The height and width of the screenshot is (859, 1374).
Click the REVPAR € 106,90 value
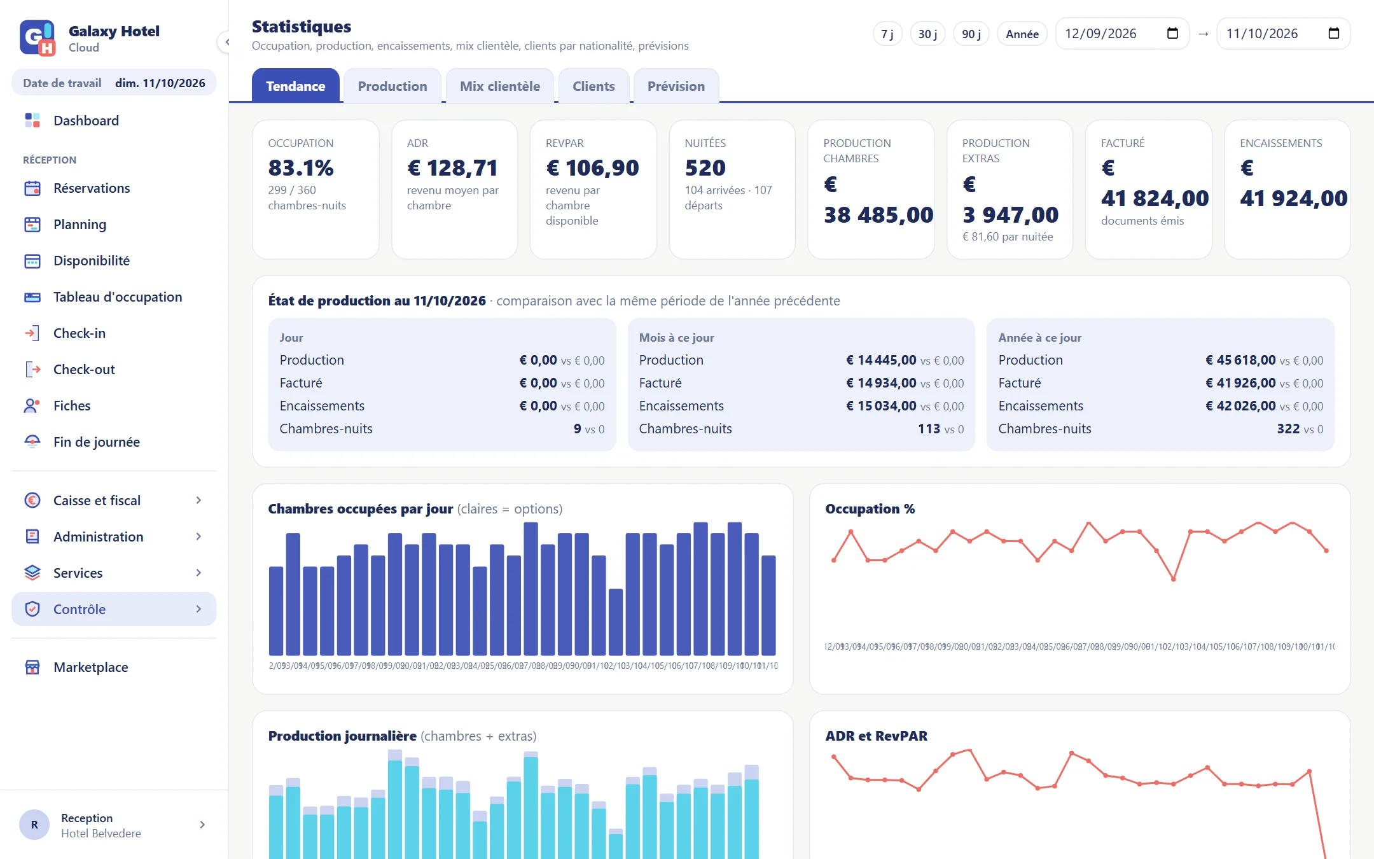pos(592,168)
